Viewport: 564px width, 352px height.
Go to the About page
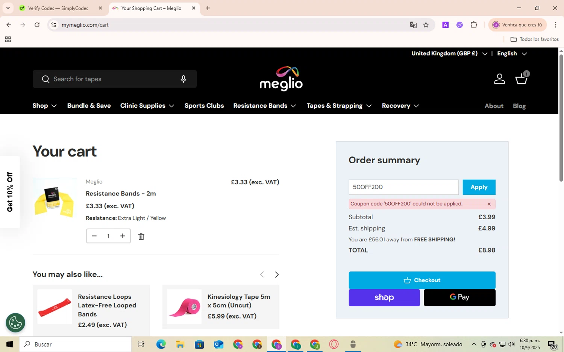494,106
